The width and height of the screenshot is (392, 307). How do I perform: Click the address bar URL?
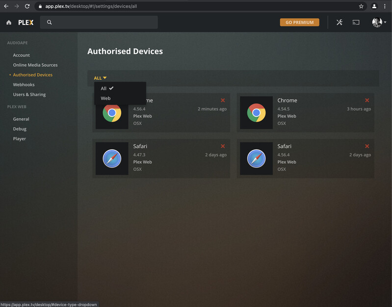pos(91,6)
